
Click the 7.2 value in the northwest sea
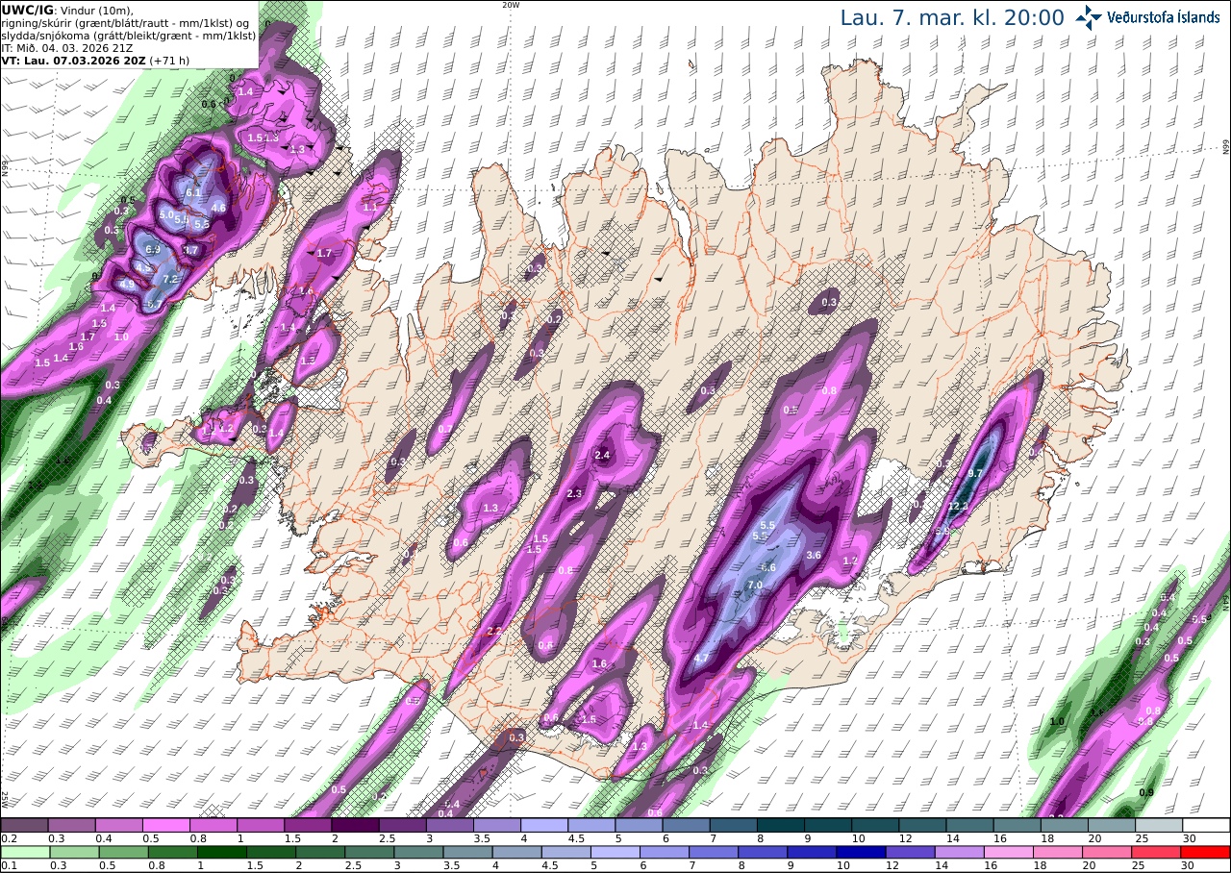pyautogui.click(x=170, y=279)
